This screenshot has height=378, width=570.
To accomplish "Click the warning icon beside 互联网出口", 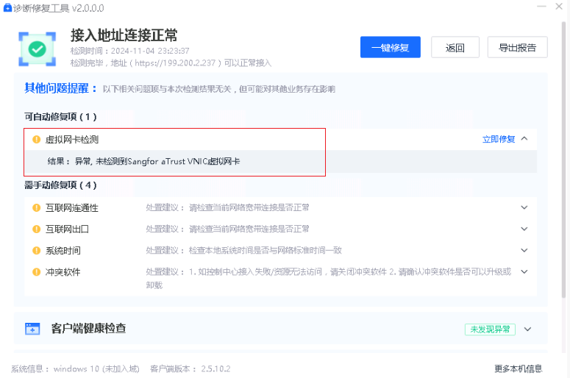I will tap(36, 229).
